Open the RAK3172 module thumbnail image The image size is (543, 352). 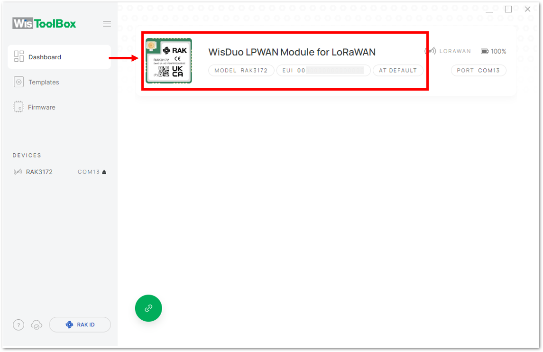(169, 61)
